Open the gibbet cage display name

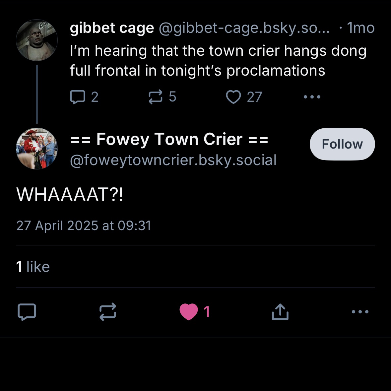112,28
